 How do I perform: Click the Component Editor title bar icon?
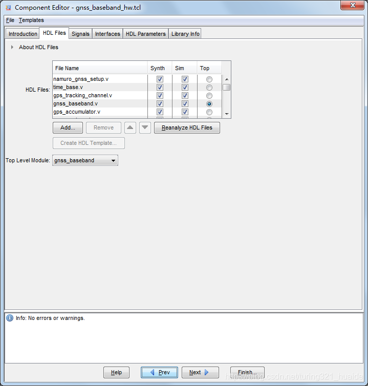8,8
